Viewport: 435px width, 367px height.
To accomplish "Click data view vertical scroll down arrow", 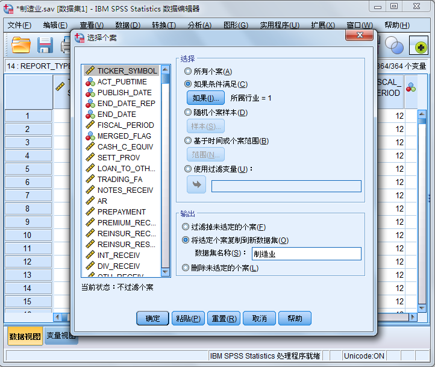I will (422, 308).
